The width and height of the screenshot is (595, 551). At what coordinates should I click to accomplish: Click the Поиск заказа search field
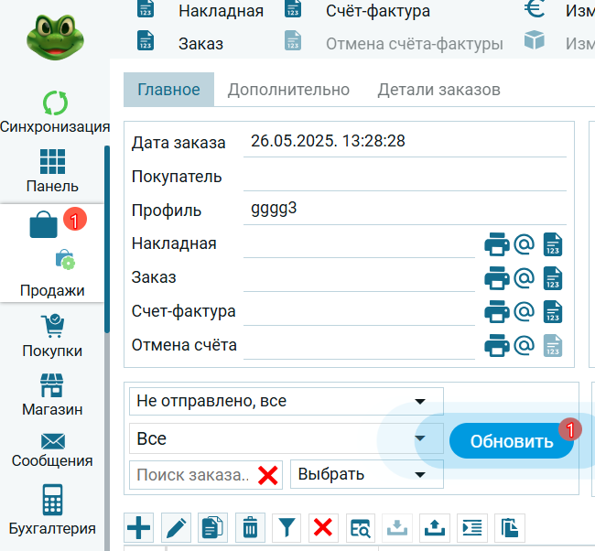coord(192,474)
